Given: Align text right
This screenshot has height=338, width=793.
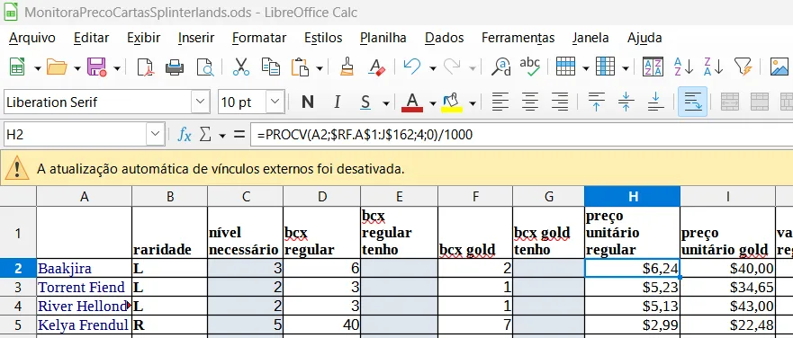Looking at the screenshot, I should pos(560,102).
